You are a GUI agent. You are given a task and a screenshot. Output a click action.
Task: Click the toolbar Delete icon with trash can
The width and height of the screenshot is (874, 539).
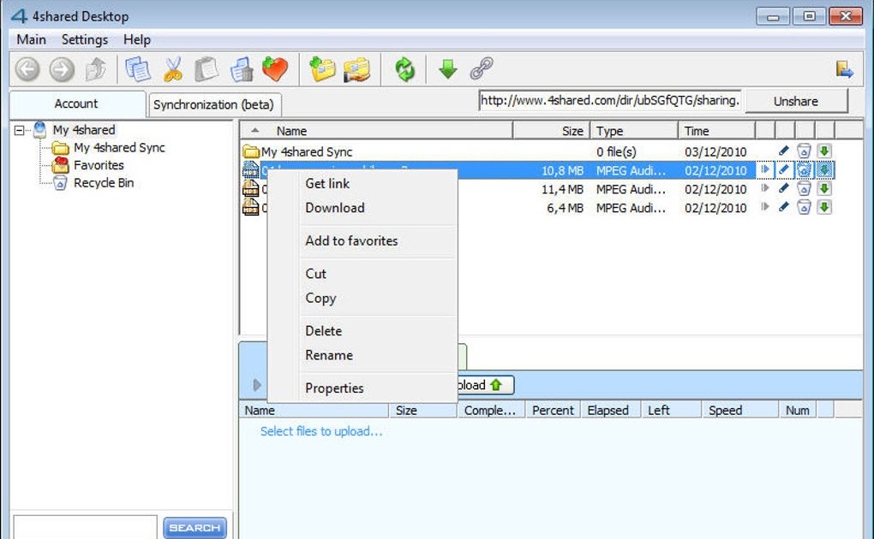click(x=242, y=69)
